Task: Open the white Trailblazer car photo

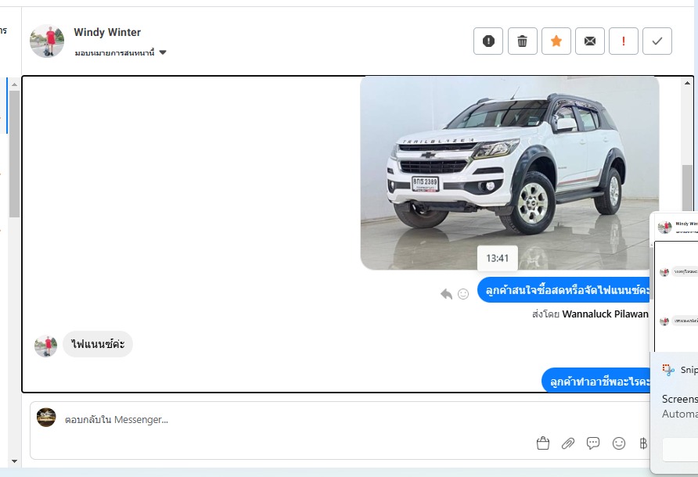Action: [509, 173]
